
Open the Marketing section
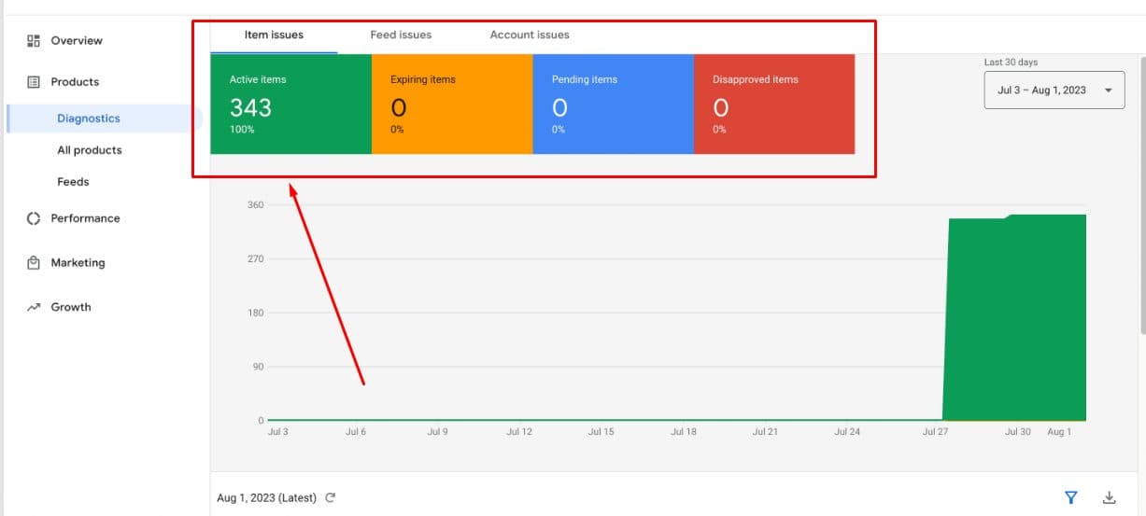[x=78, y=263]
